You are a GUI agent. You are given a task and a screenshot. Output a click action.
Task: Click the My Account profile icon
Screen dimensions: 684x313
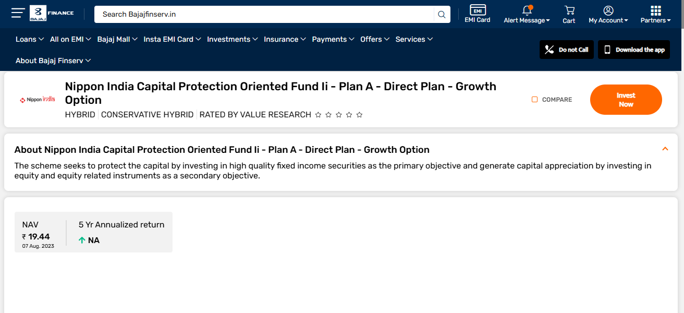pyautogui.click(x=608, y=10)
